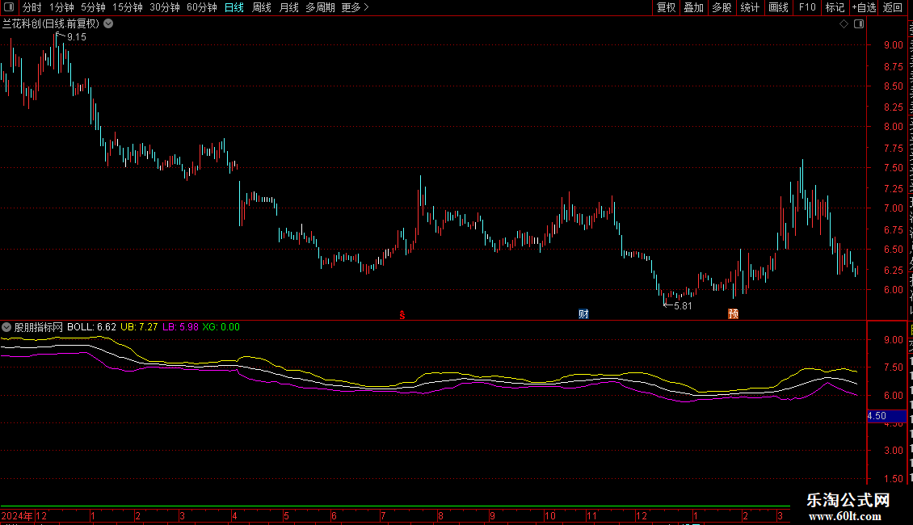Image resolution: width=913 pixels, height=525 pixels.
Task: Switch to 分时 intraday view
Action: point(32,7)
